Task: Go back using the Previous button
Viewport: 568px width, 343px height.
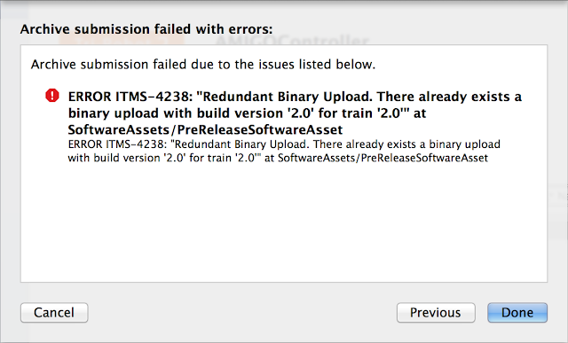Action: 436,313
